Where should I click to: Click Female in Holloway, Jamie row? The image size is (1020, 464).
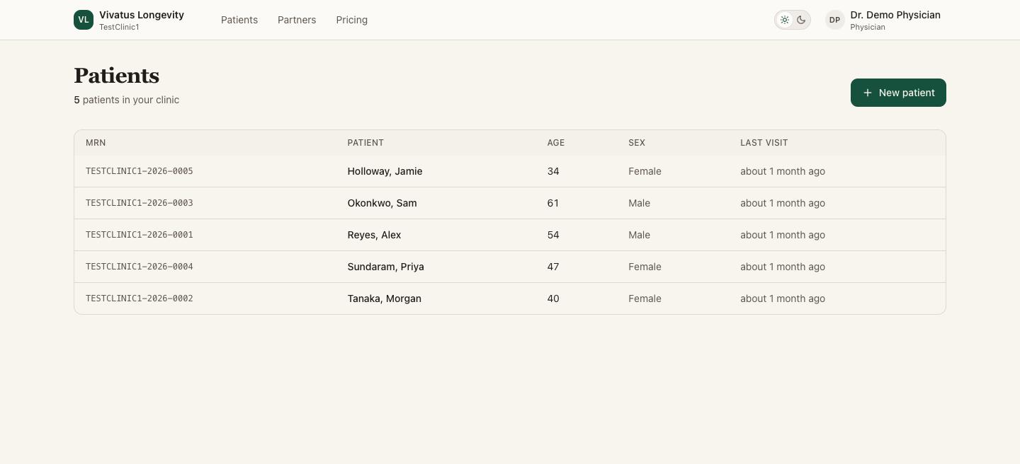[645, 171]
